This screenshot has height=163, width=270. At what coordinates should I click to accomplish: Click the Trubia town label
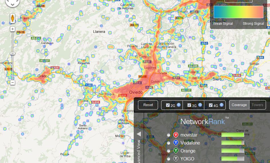click(84, 101)
